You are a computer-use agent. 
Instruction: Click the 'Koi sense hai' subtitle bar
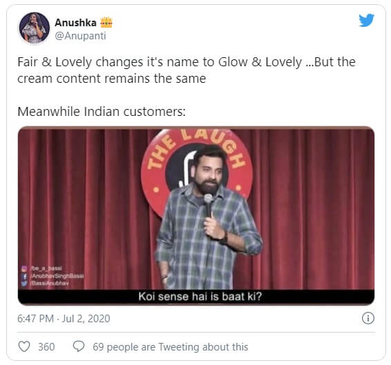196,297
